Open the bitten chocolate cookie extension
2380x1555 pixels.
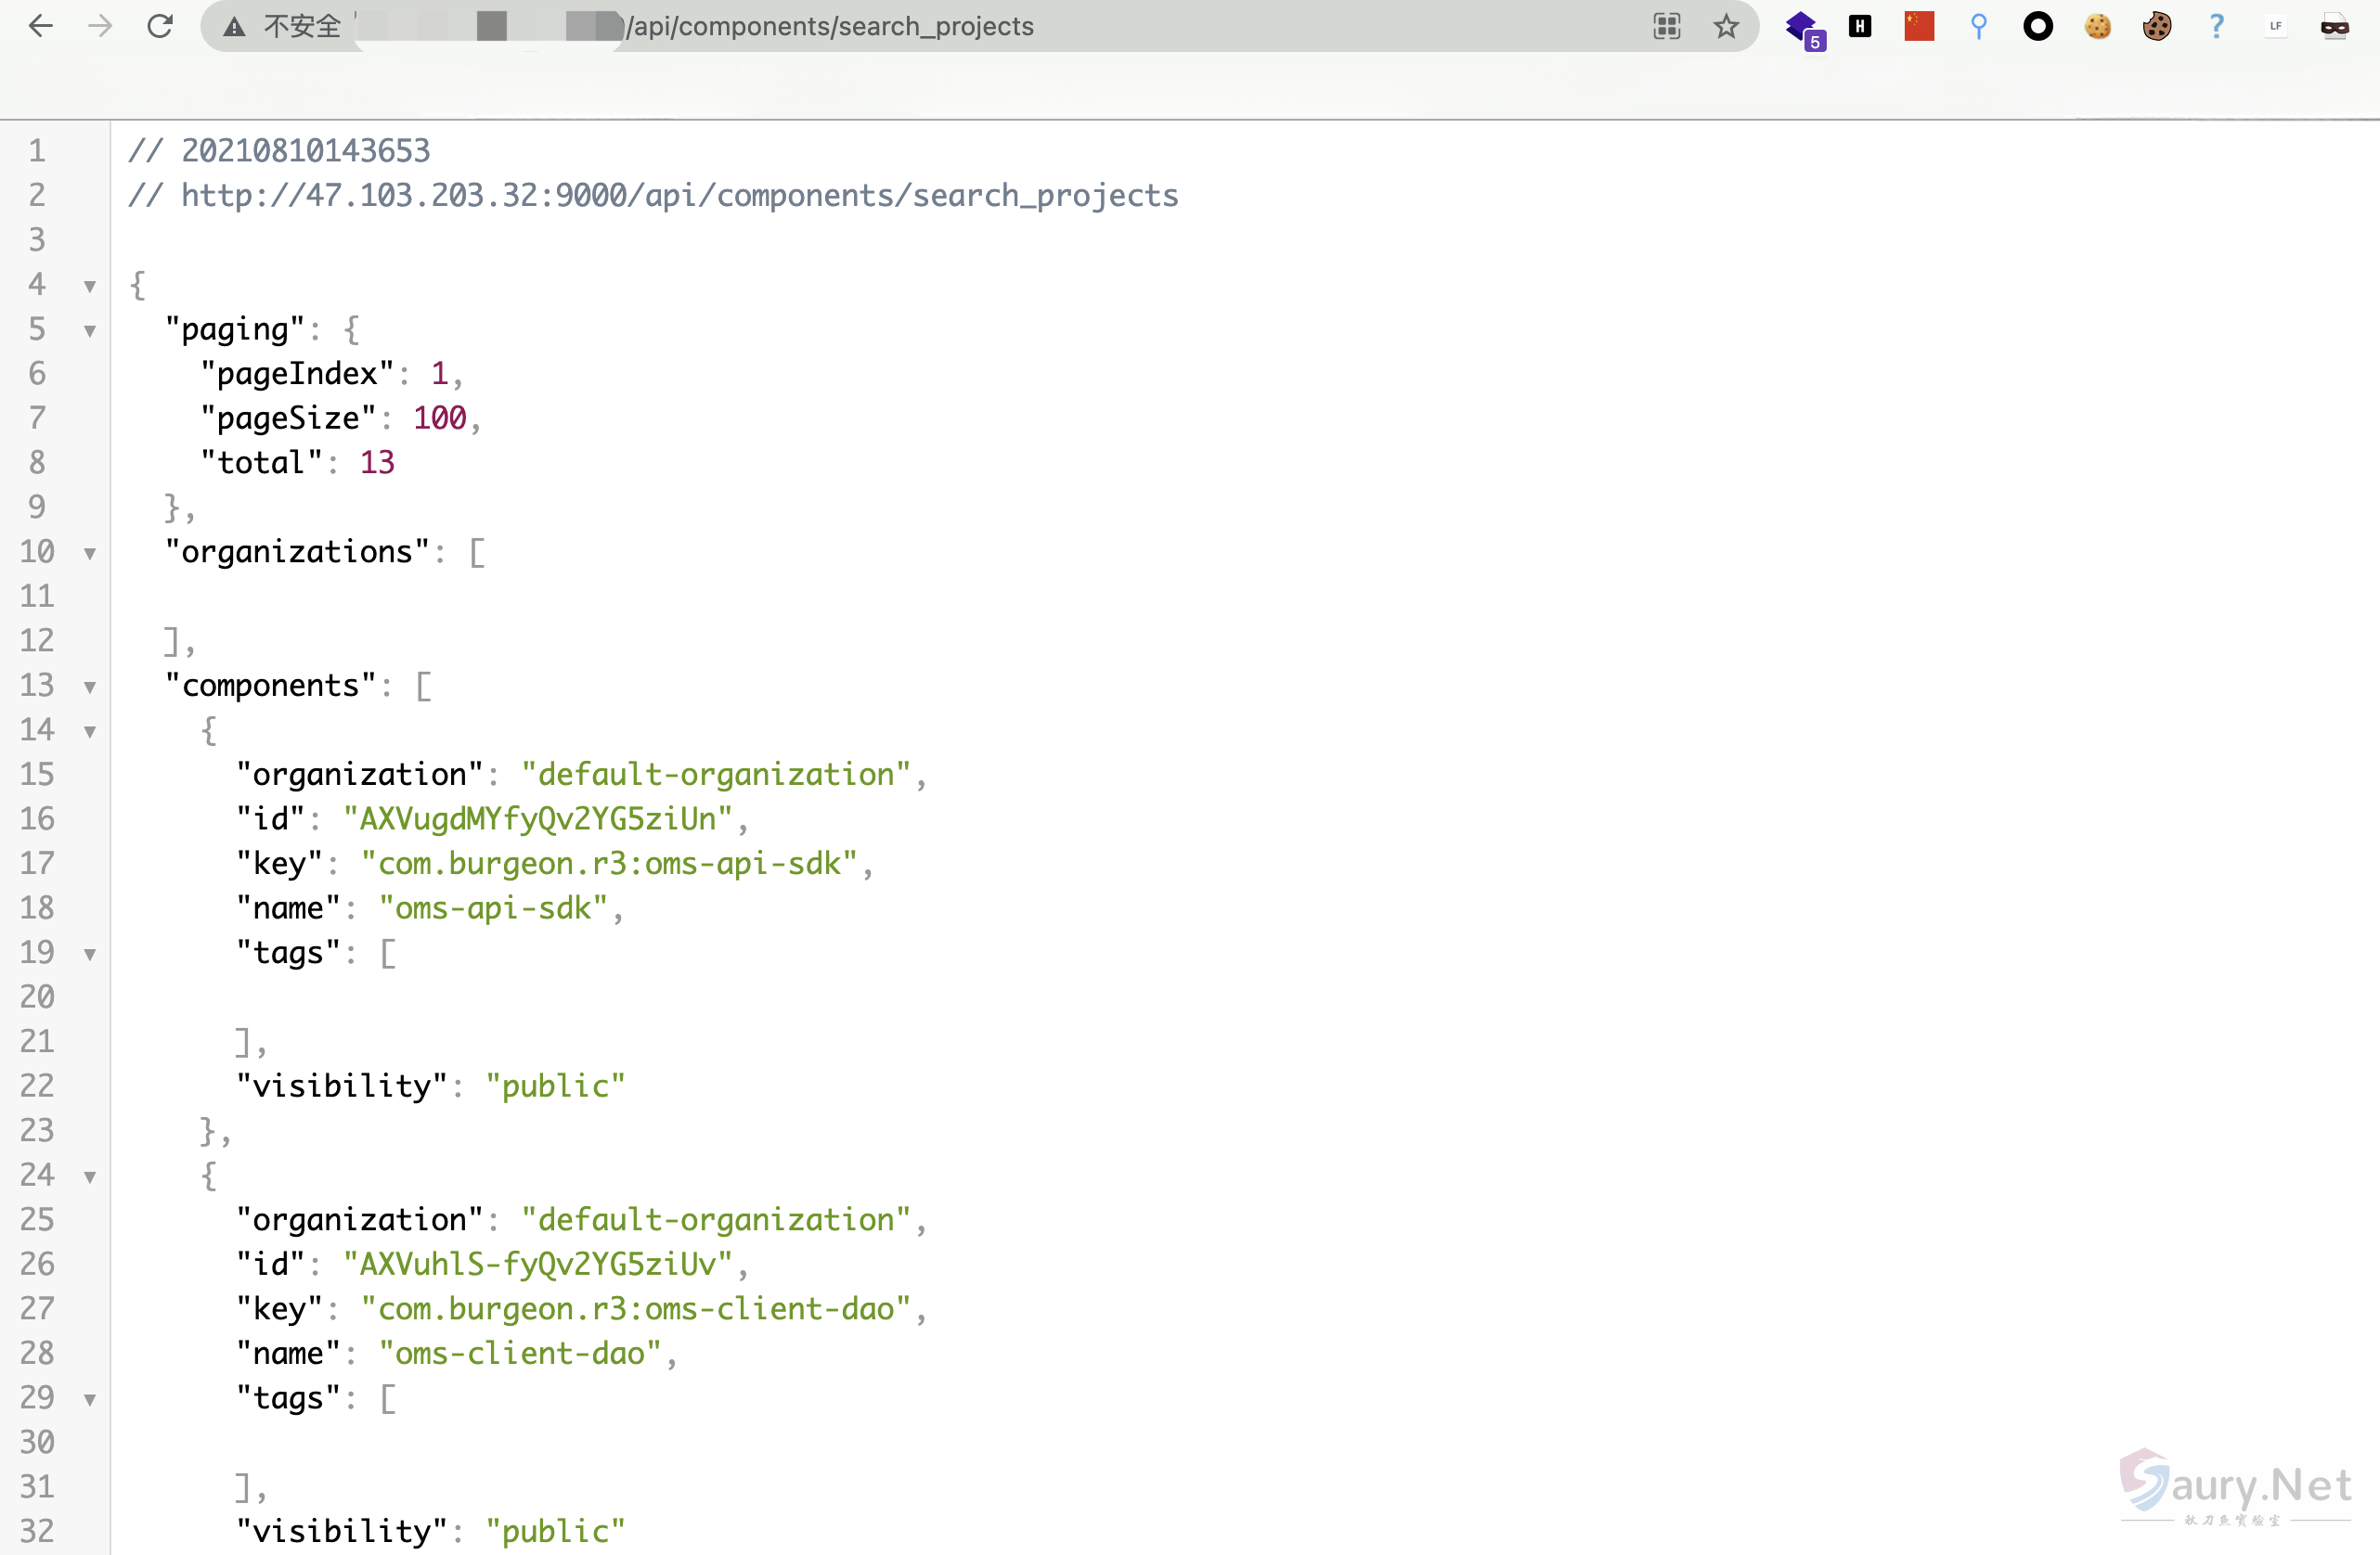[x=2157, y=27]
